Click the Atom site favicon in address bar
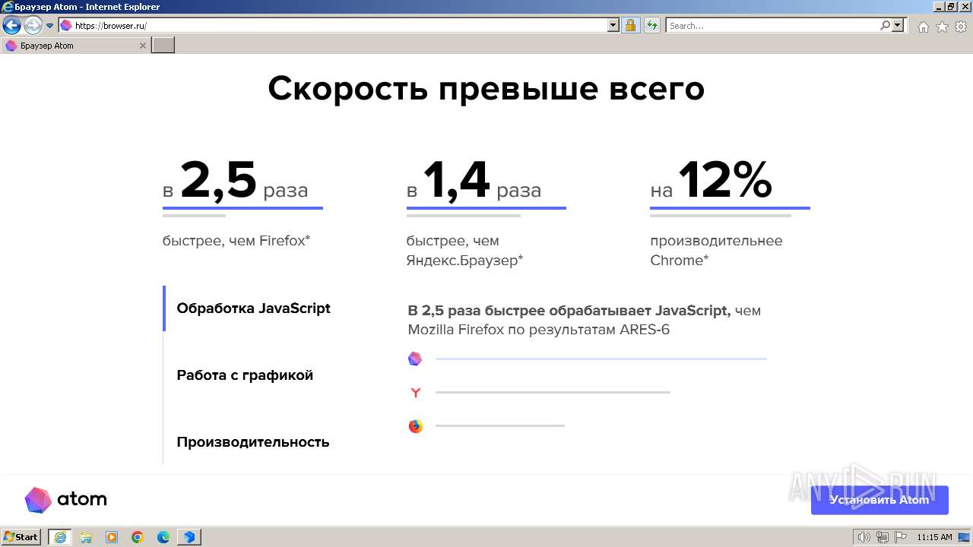Screen dimensions: 973x547 (x=66, y=25)
